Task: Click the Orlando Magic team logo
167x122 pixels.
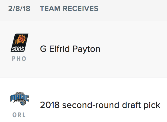Action: [x=20, y=99]
